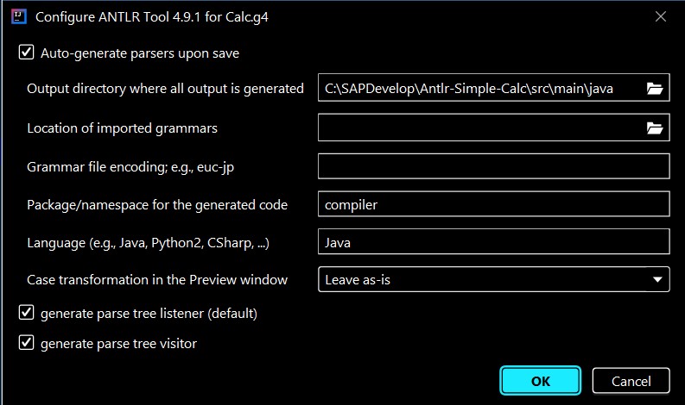Confirm settings with the OK button
The image size is (685, 405).
(541, 381)
